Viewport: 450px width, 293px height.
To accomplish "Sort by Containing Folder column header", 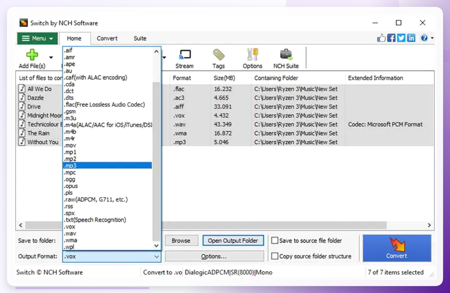I will click(x=298, y=78).
